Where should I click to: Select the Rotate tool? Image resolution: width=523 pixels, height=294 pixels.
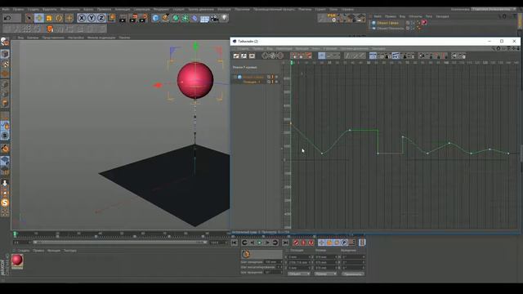click(x=59, y=18)
